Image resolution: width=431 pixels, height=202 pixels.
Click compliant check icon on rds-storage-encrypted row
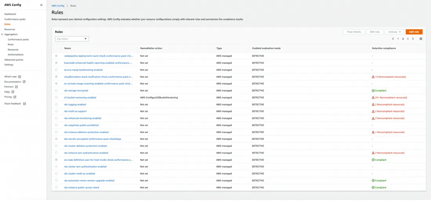click(x=373, y=90)
